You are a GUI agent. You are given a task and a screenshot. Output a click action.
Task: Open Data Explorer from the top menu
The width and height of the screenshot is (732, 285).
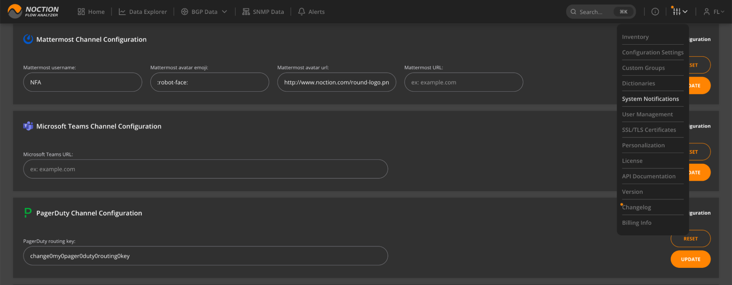click(143, 12)
